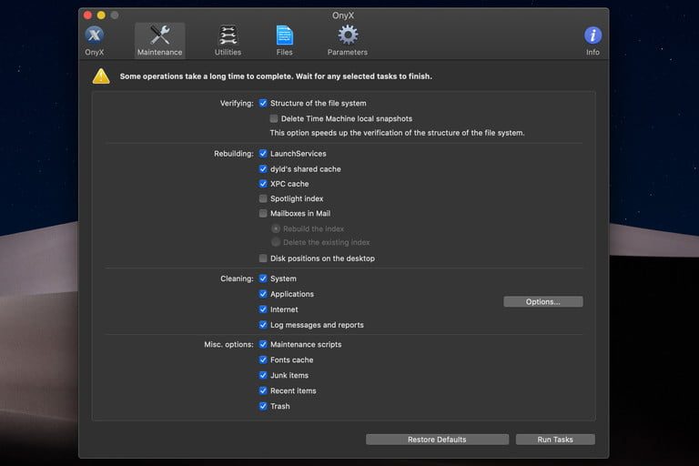Minimize the OnyX window with yellow button
Image resolution: width=699 pixels, height=466 pixels.
coord(101,15)
